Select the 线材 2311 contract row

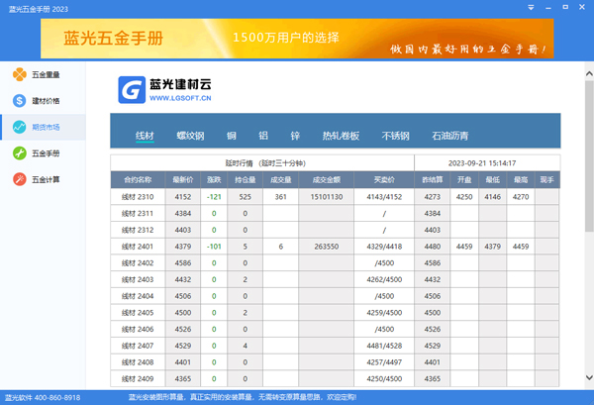(x=335, y=213)
